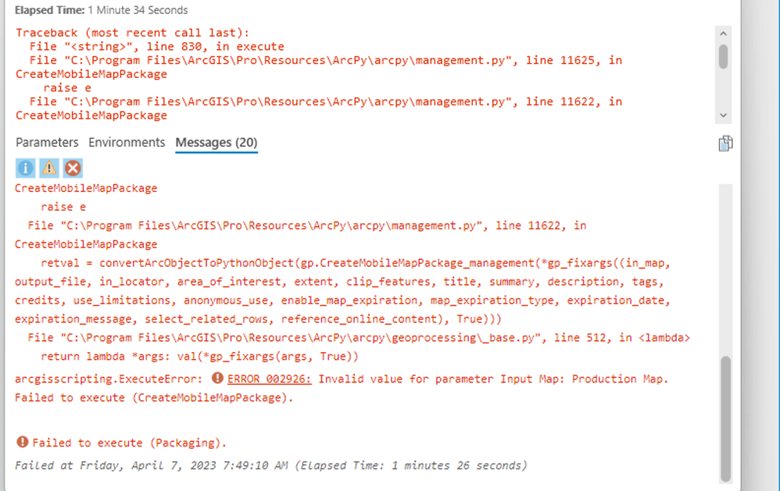Screen dimensions: 780x491
Task: Toggle informational messages filter icon
Action: (26, 168)
